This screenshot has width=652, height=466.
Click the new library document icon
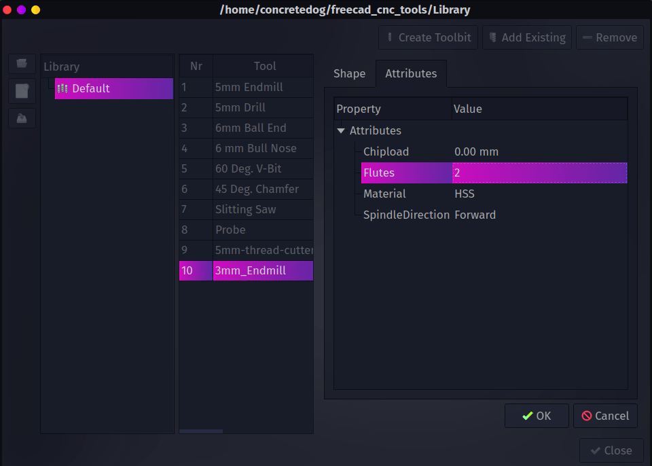pyautogui.click(x=22, y=91)
